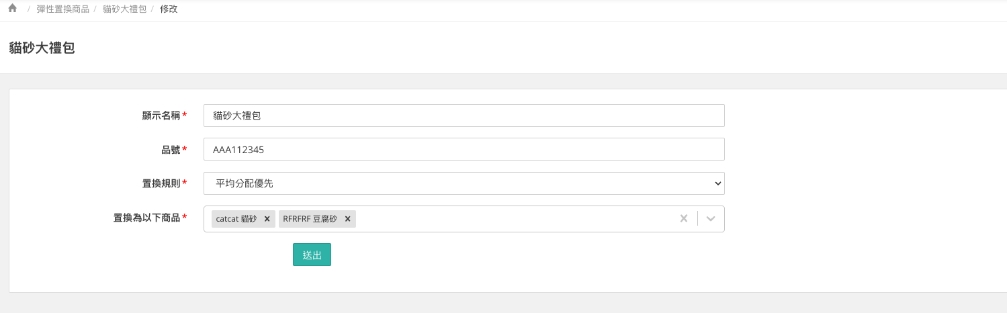Go to 彈性置換商品 breadcrumb link
The height and width of the screenshot is (313, 1007).
(x=62, y=9)
